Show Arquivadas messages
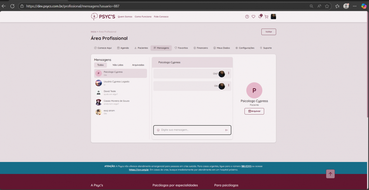Screen dimensions: 369x190 tap(138, 65)
